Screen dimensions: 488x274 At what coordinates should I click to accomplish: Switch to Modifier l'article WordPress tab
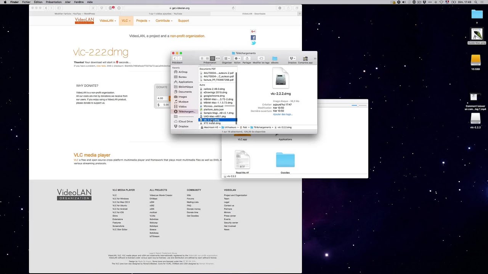point(75,14)
